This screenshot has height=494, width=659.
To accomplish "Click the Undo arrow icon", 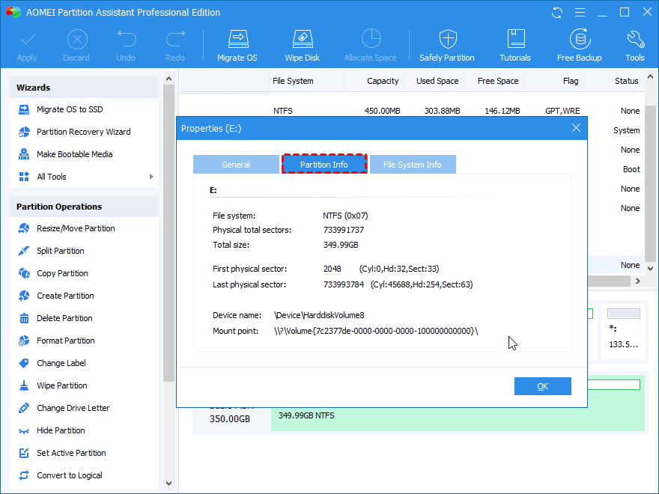I will (x=126, y=40).
